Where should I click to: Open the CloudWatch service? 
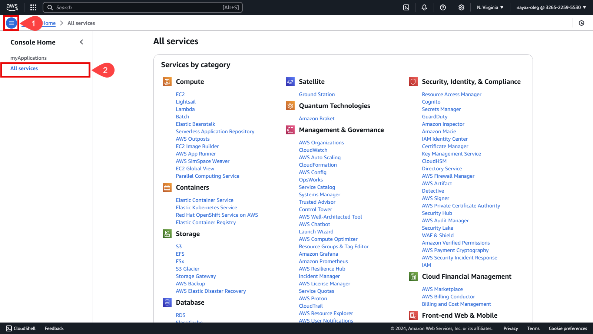pos(313,150)
